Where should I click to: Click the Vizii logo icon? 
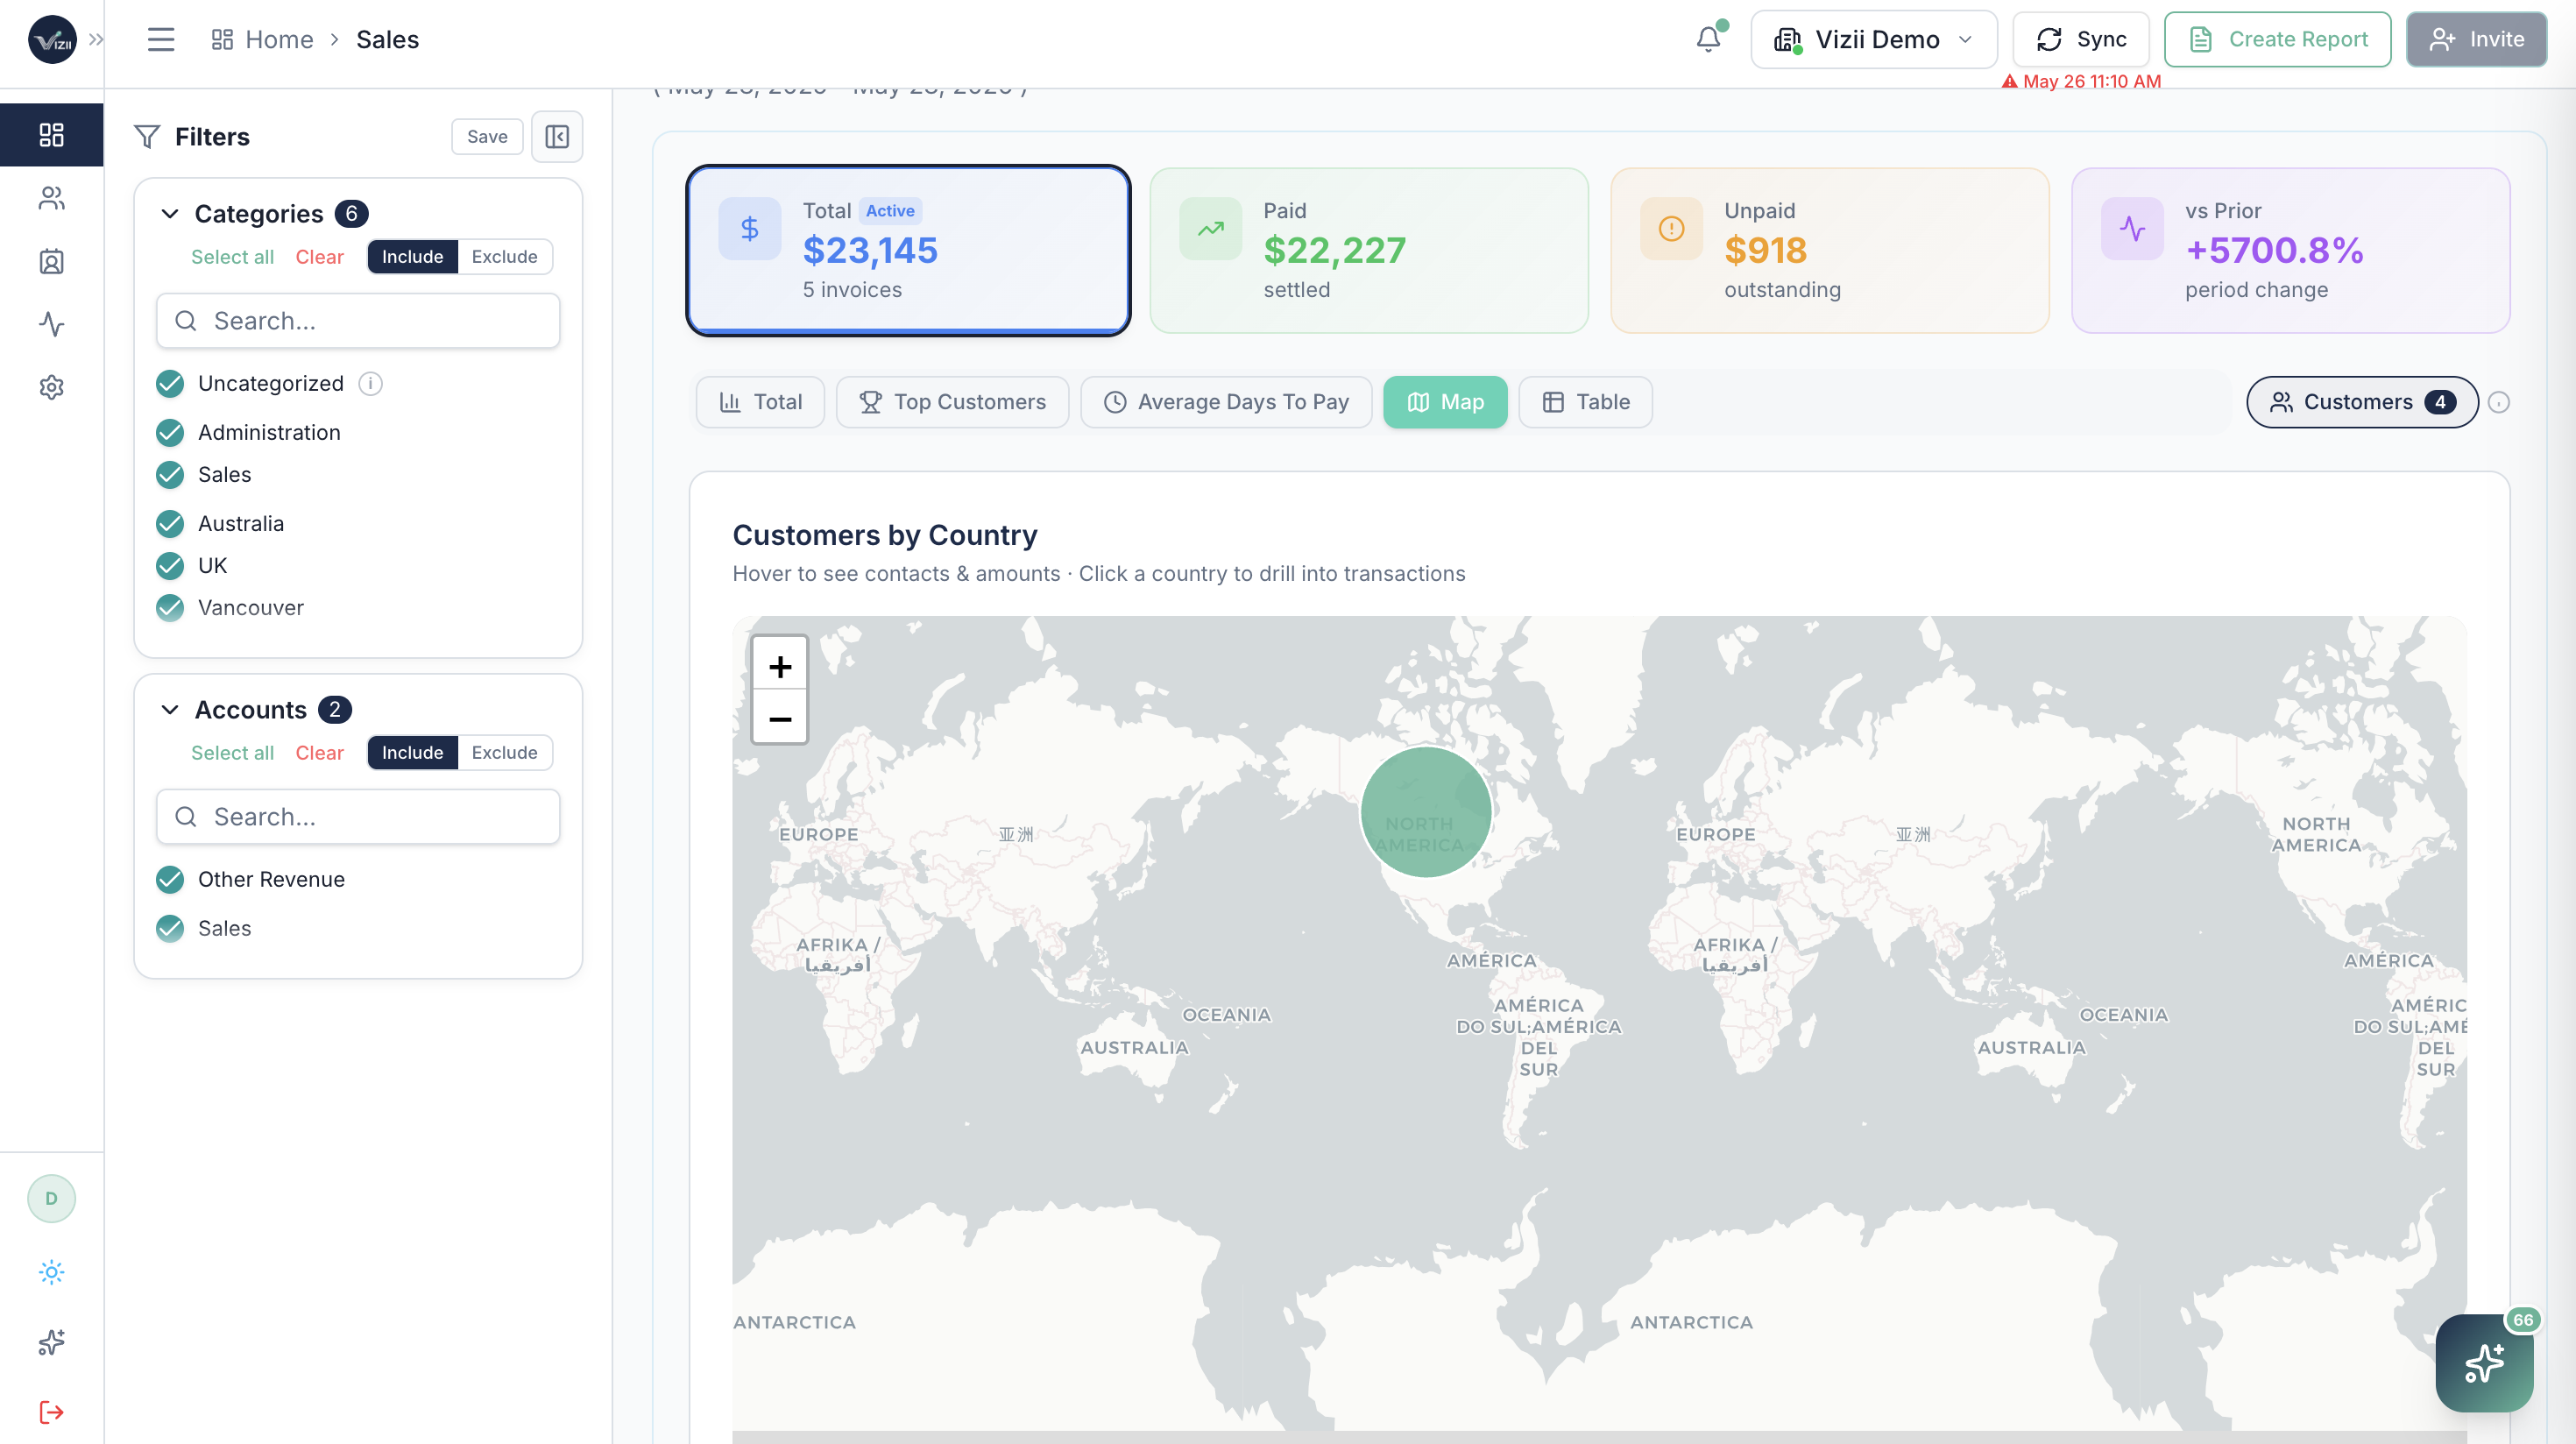[x=52, y=40]
